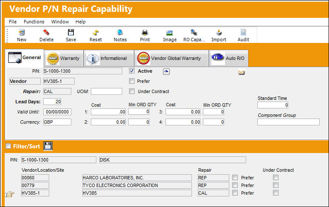Check Prefer for TYCO ELECTRONICS row
Image resolution: width=329 pixels, height=207 pixels.
pos(235,185)
